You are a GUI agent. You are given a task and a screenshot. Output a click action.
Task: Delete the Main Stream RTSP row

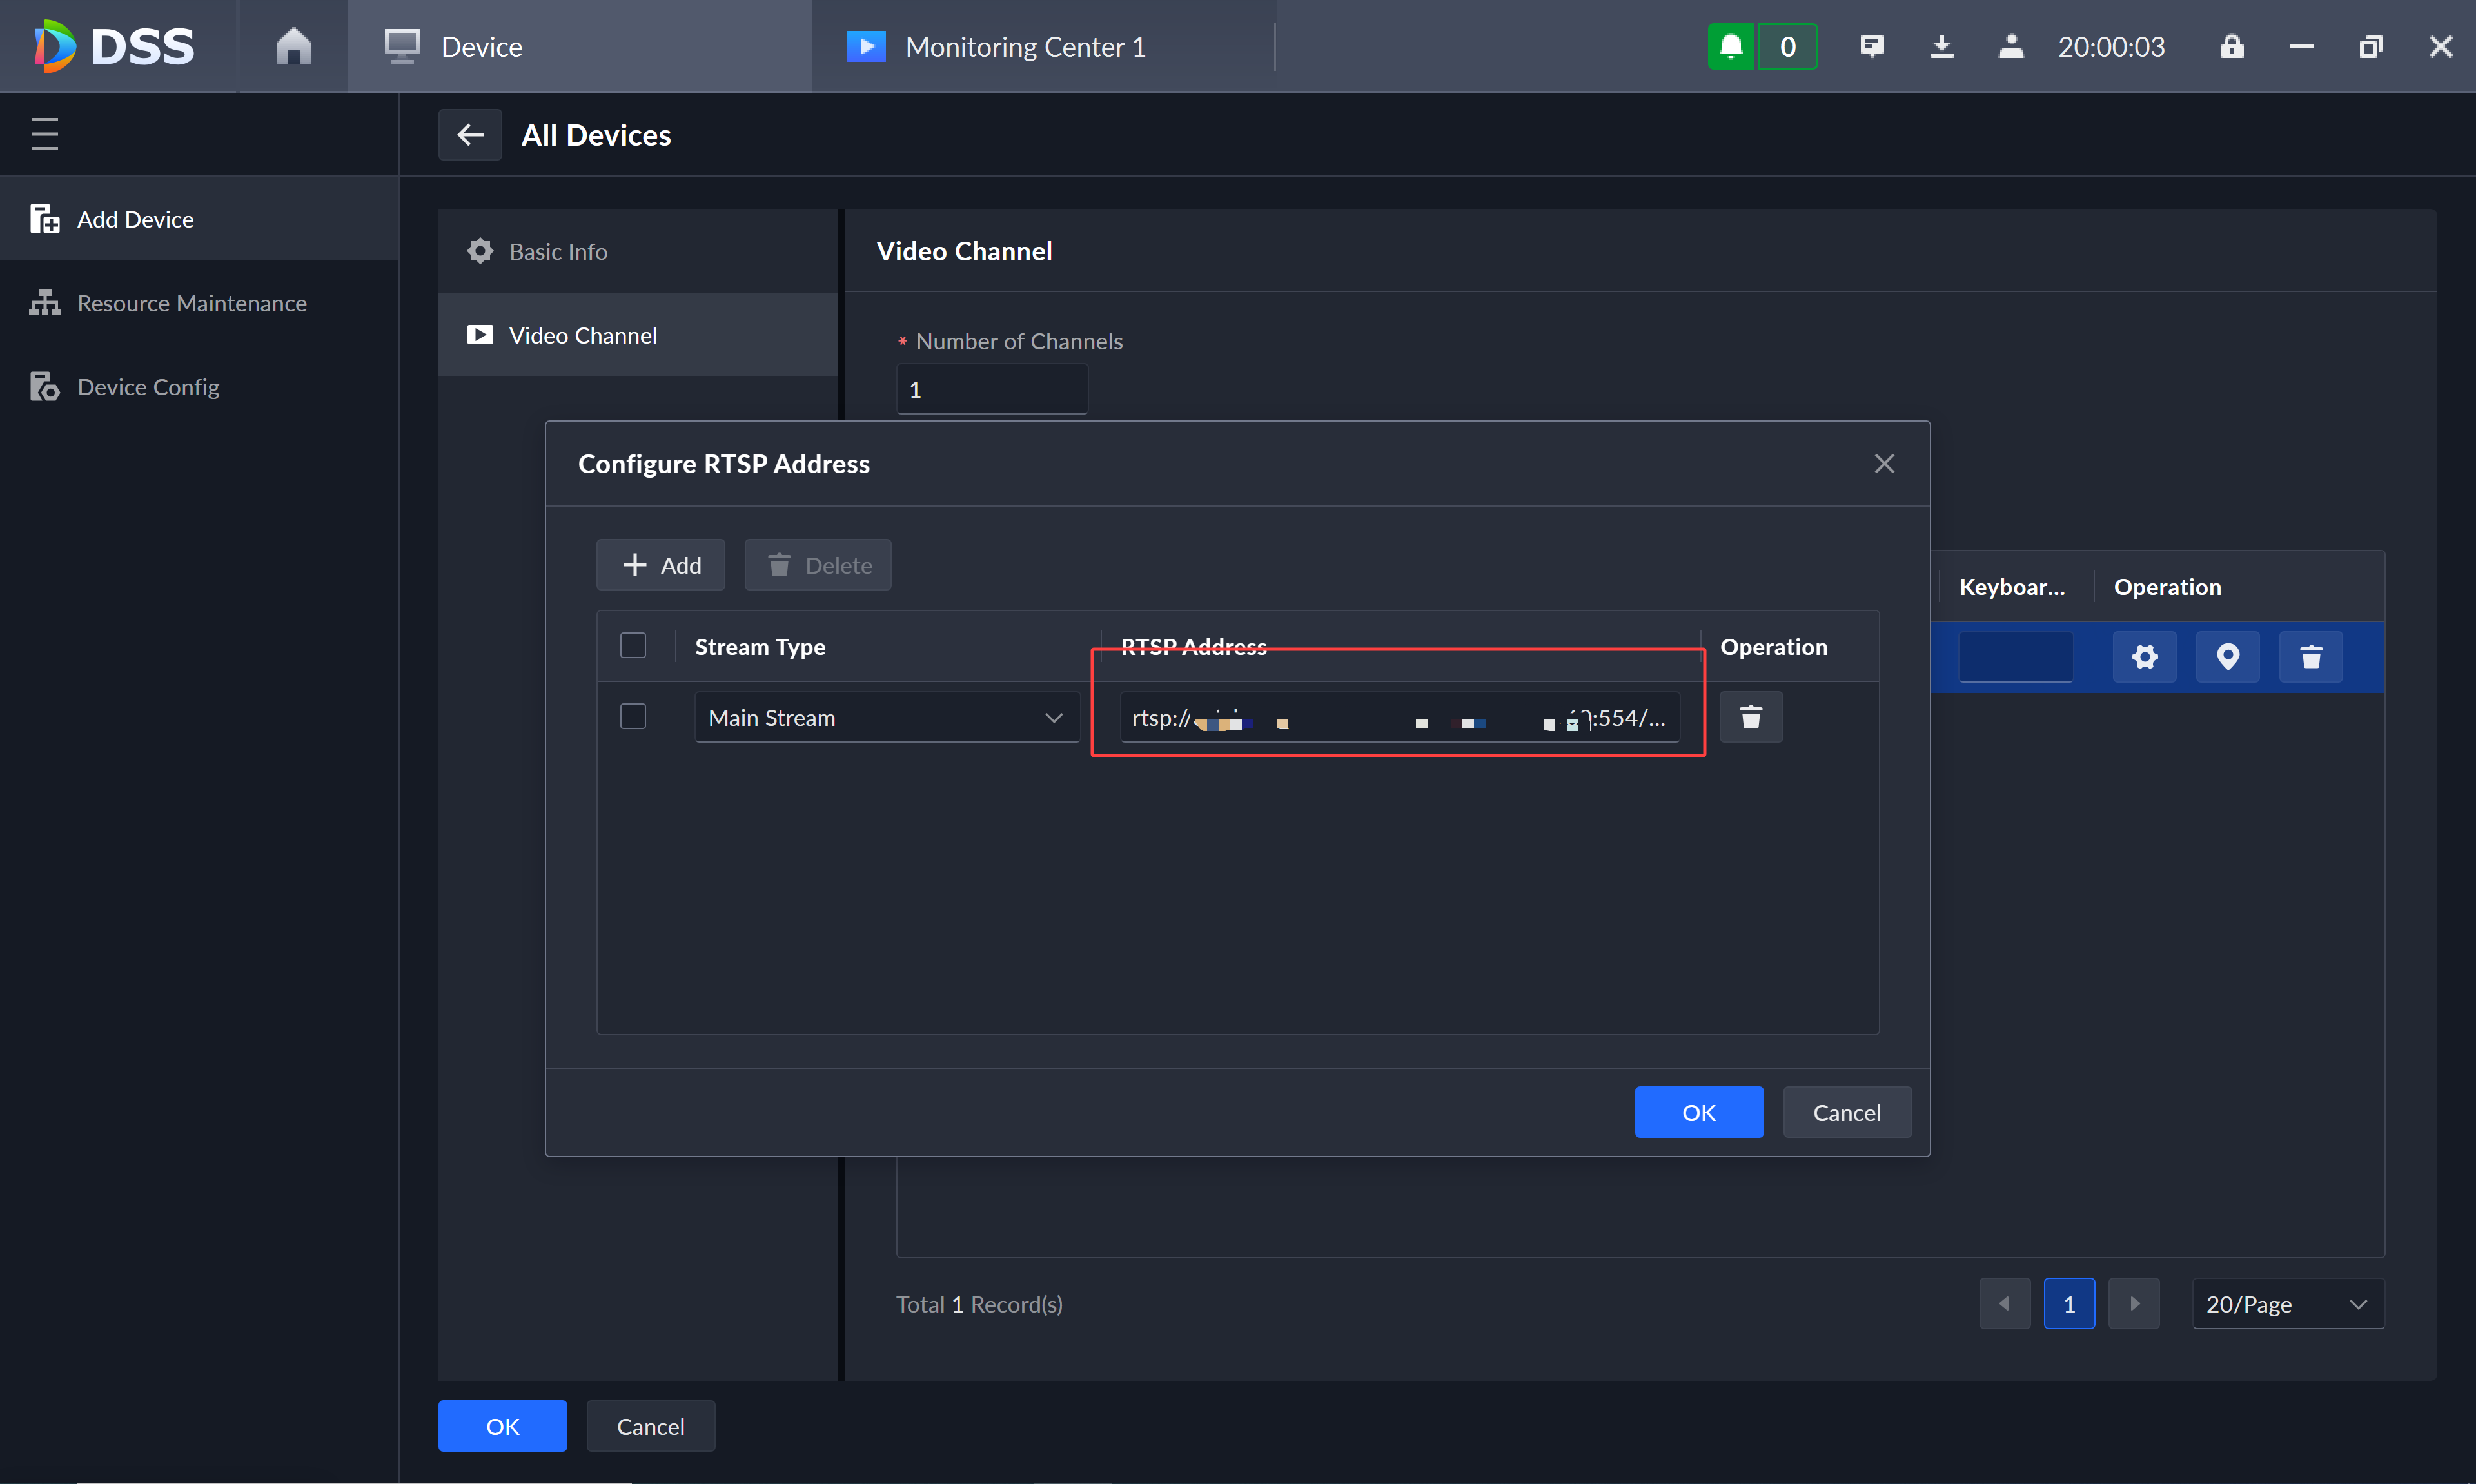[x=1751, y=717]
